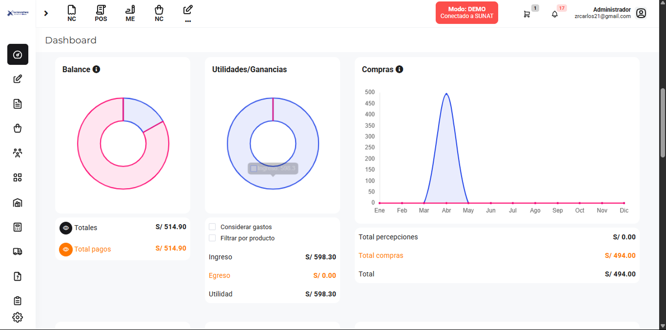Open the warehouse icon in sidebar
Screen dimensions: 666x330
point(18,203)
